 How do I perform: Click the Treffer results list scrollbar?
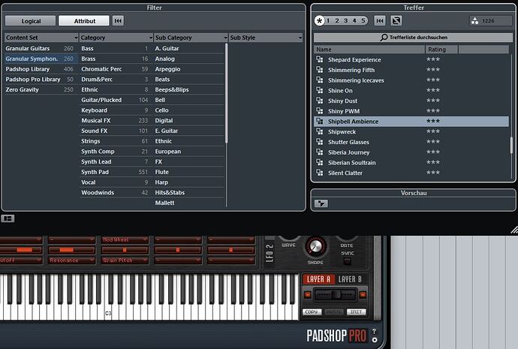[511, 146]
